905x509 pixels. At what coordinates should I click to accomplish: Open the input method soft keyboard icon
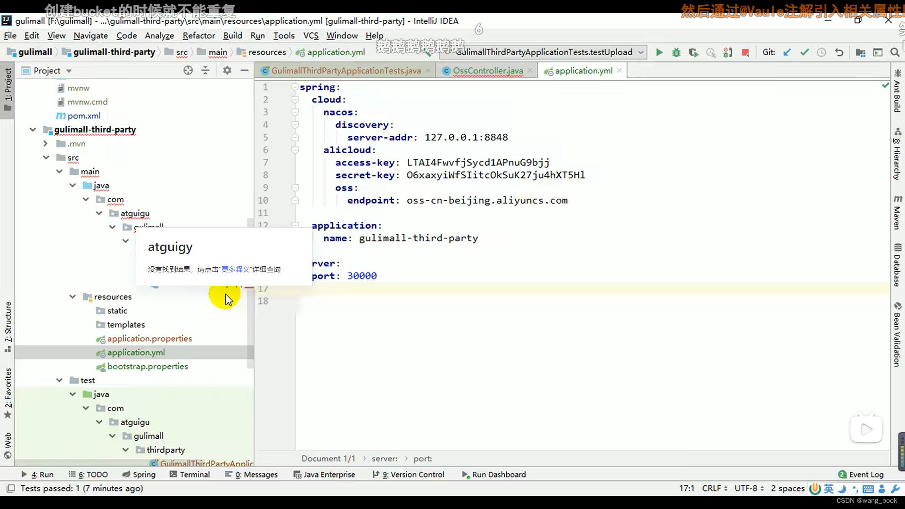[x=868, y=489]
